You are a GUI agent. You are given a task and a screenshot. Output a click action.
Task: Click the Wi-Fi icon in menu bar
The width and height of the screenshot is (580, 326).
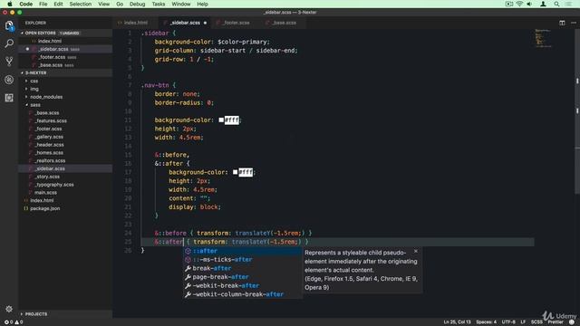click(519, 4)
